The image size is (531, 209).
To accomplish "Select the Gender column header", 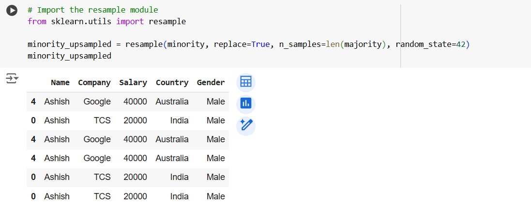I will (211, 83).
